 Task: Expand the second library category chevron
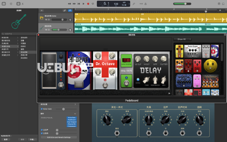pyautogui.click(x=18, y=41)
